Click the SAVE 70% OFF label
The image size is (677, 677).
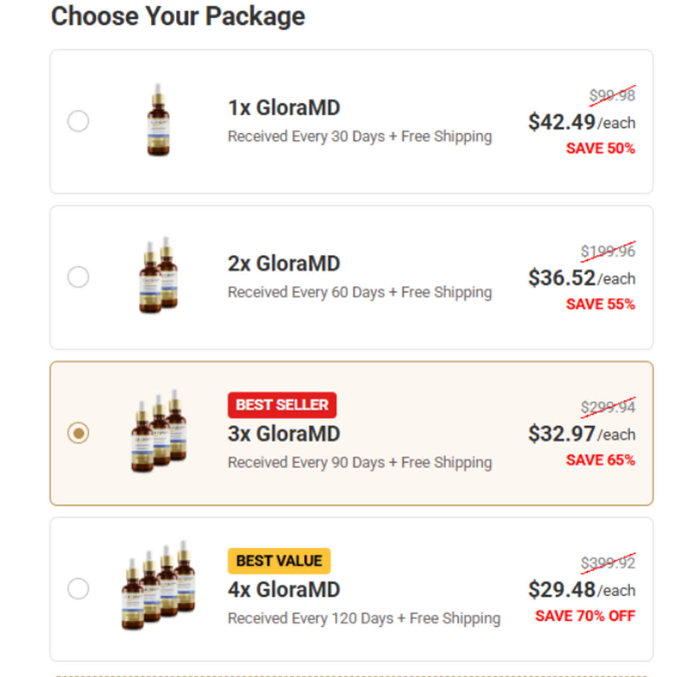(585, 616)
